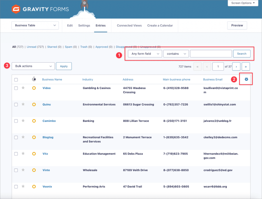Open the column selector gear icon
Screen dimensions: 262x199
coord(246,79)
